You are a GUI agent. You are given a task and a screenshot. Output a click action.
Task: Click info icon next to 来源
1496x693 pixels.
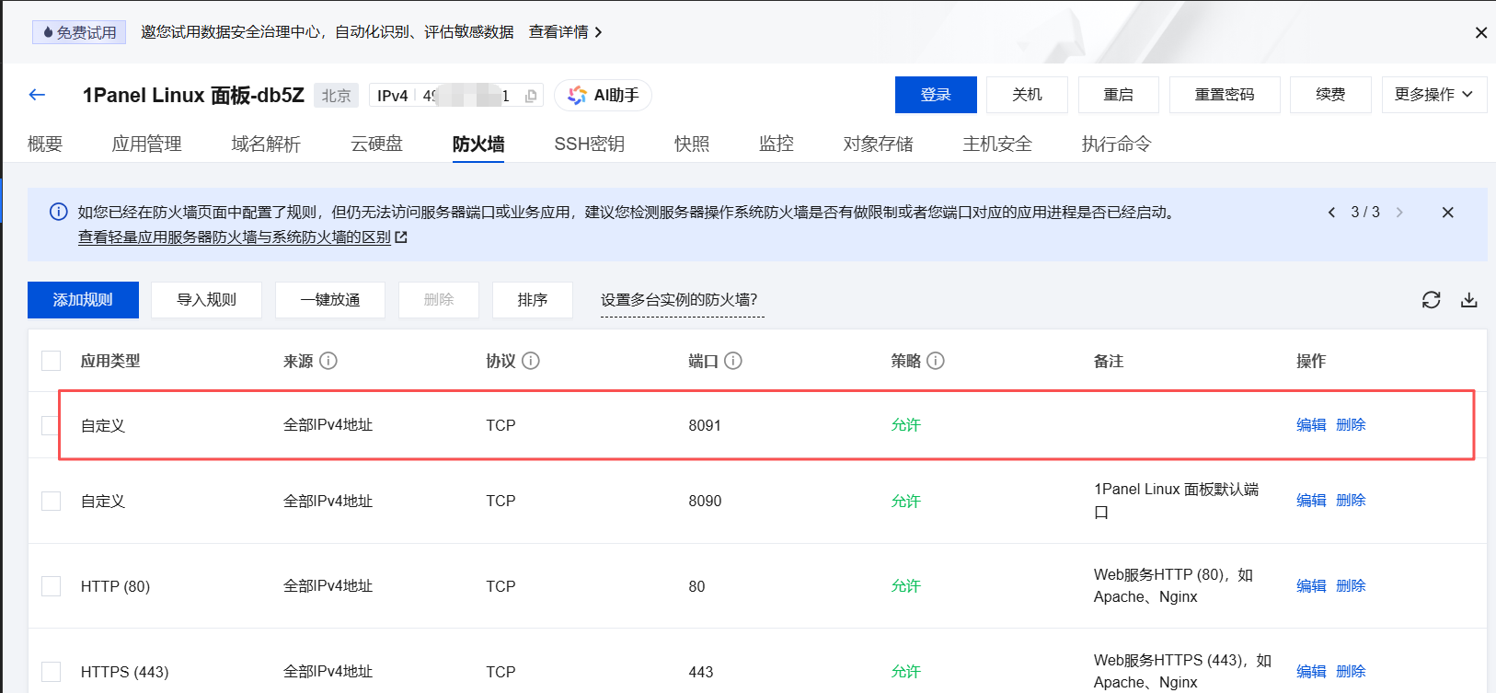[328, 361]
